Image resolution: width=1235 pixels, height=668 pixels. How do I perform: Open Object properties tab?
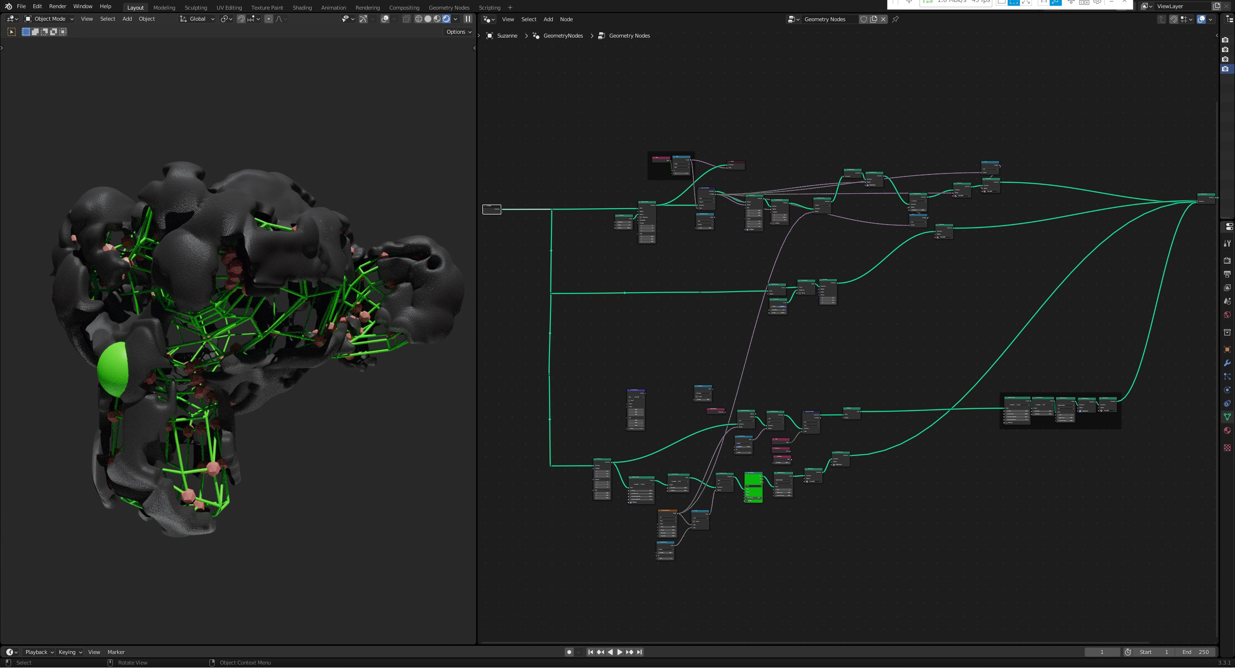(x=1227, y=349)
